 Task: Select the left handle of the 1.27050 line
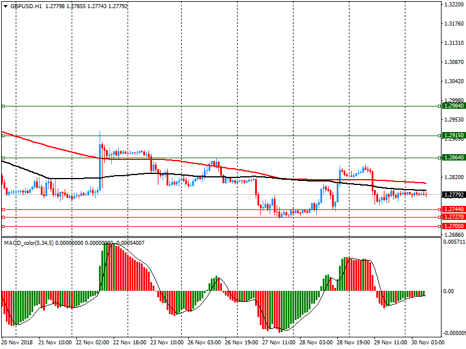tap(3, 226)
